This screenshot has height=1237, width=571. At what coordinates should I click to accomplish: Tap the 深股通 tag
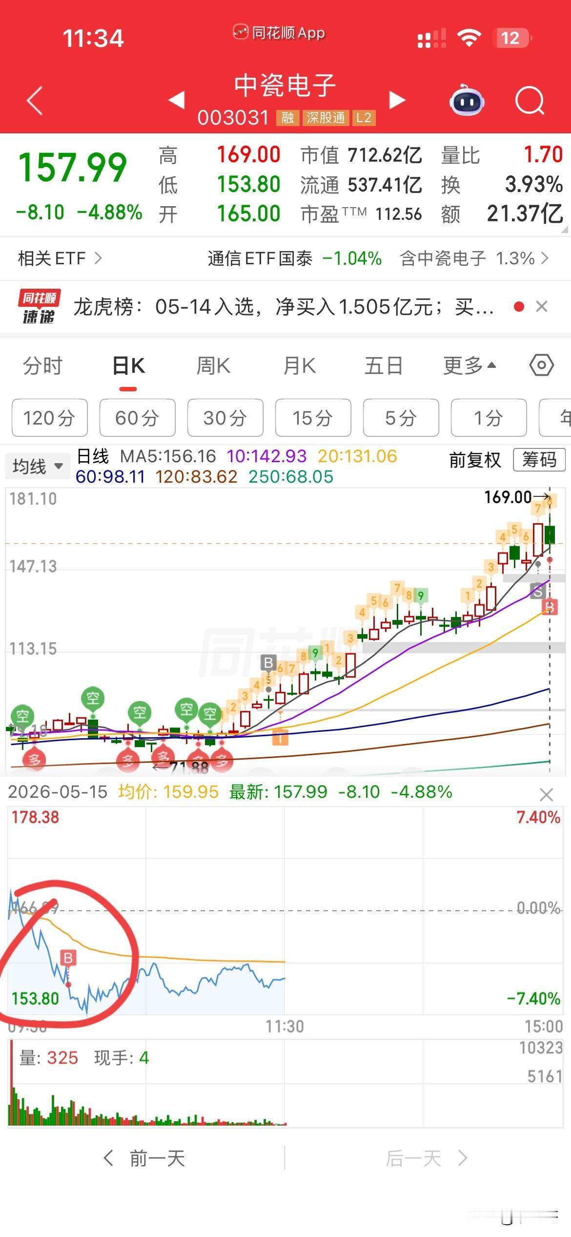point(326,118)
